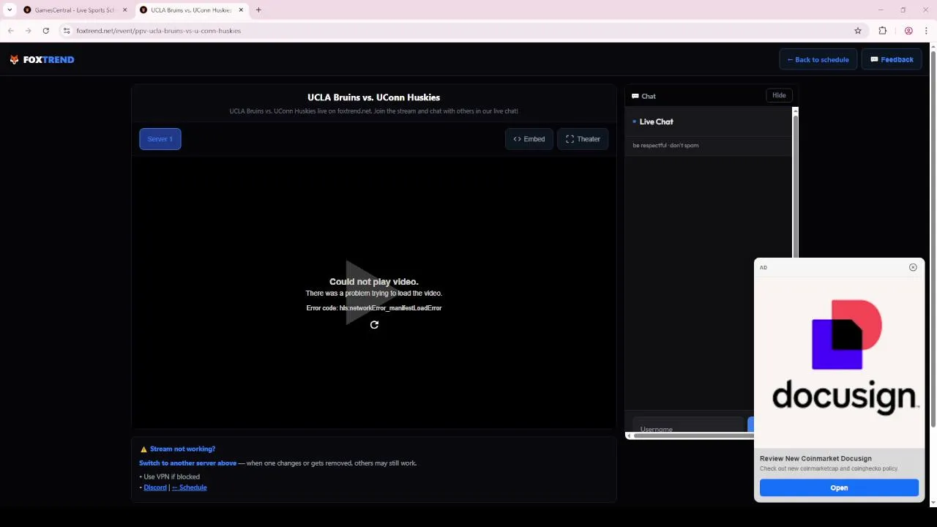This screenshot has width=937, height=527.
Task: Click the chat Username input field
Action: (x=688, y=429)
